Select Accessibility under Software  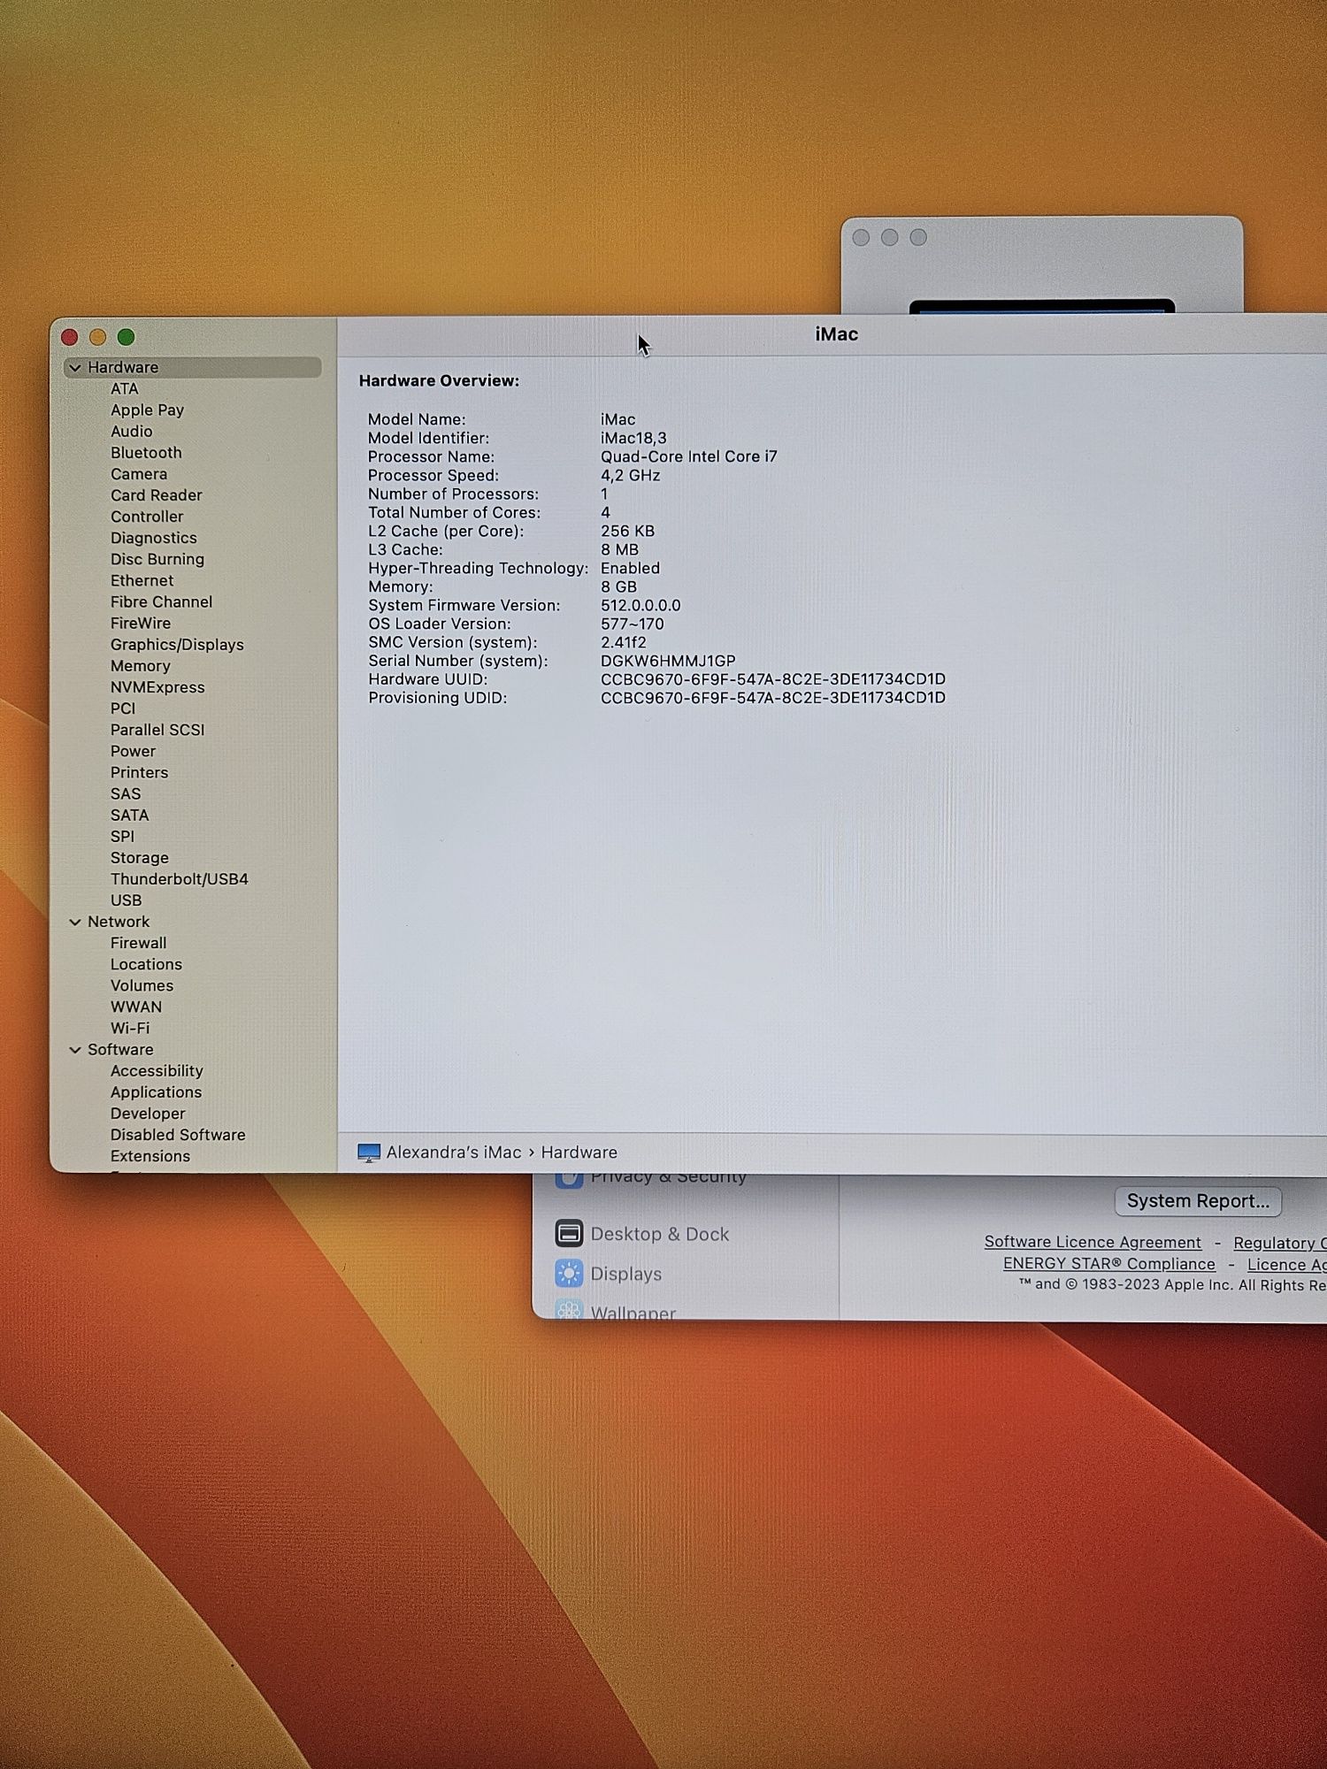[x=157, y=1071]
